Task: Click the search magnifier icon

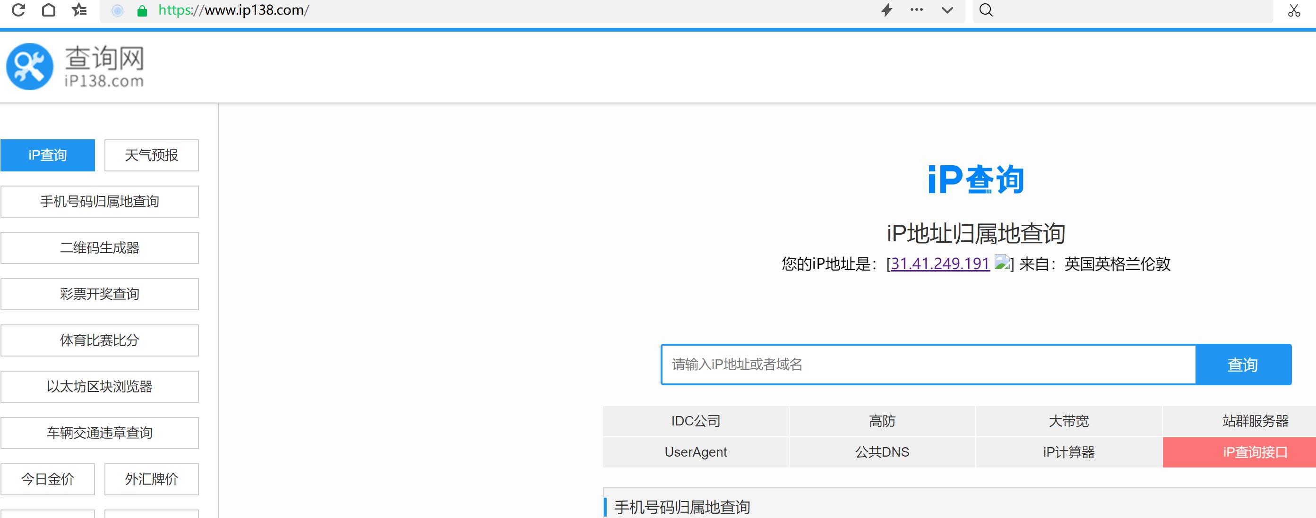Action: click(986, 10)
